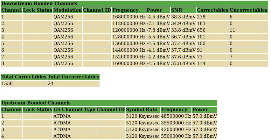Viewport: 271px width, 140px height.
Task: Click the -5.5 dBmV power value
Action: click(158, 37)
